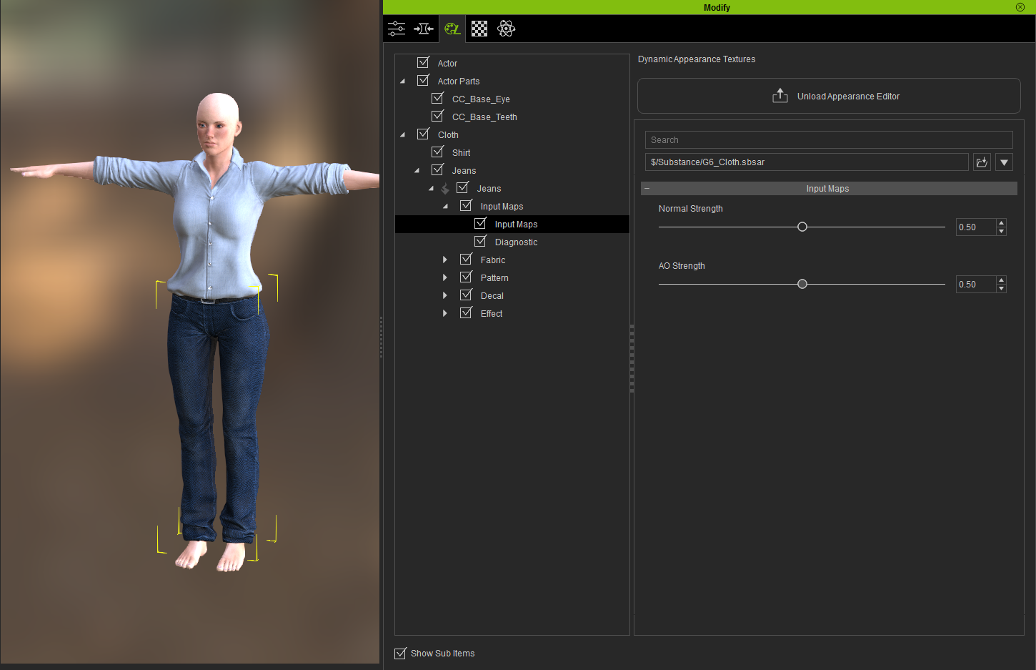Open the Attribute sliders tab icon

(397, 29)
